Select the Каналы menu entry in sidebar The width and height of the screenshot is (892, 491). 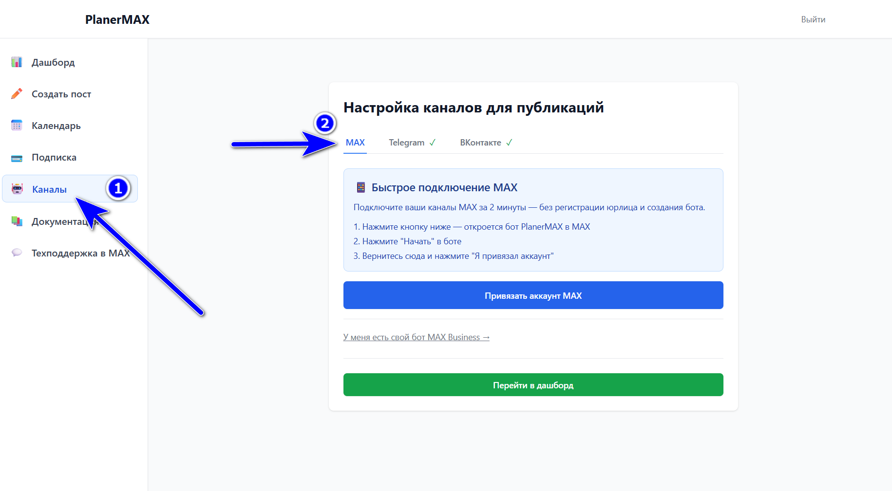(x=49, y=189)
